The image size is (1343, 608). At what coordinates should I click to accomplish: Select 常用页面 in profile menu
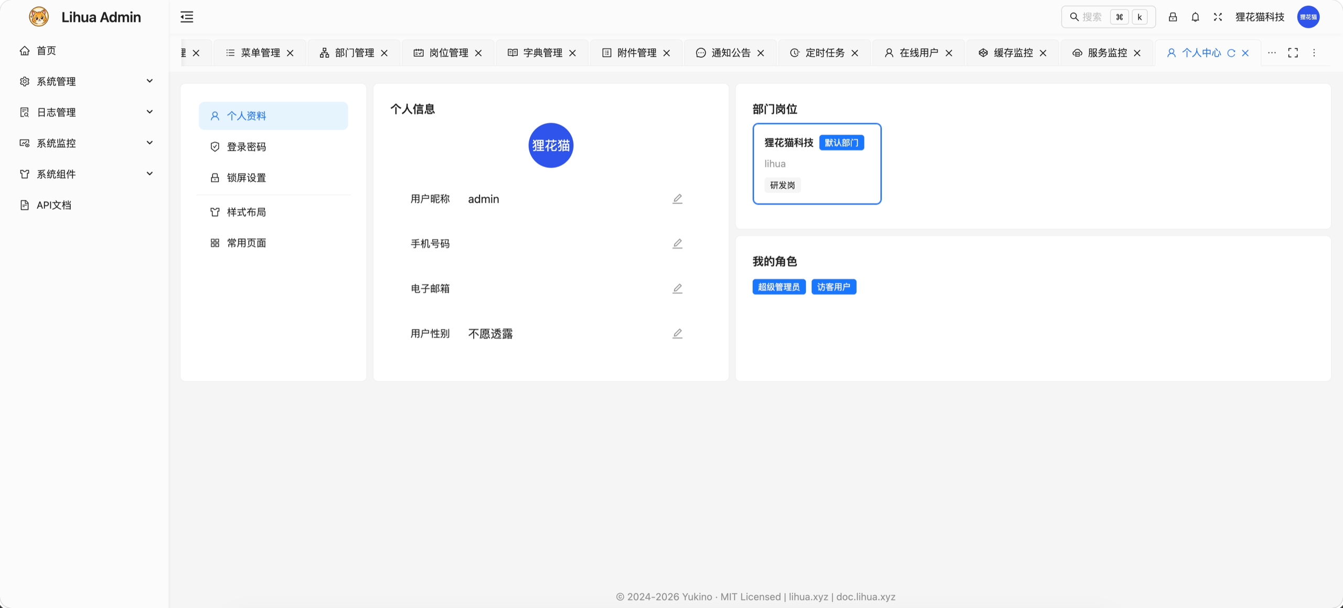pos(273,243)
